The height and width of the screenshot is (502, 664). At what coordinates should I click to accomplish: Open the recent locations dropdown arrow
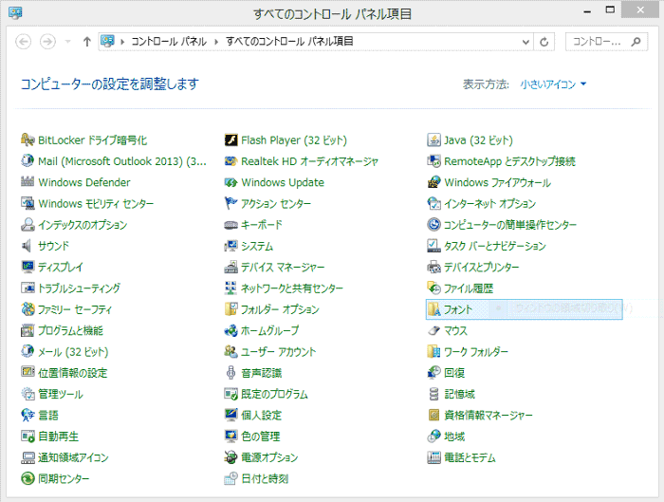pos(67,42)
